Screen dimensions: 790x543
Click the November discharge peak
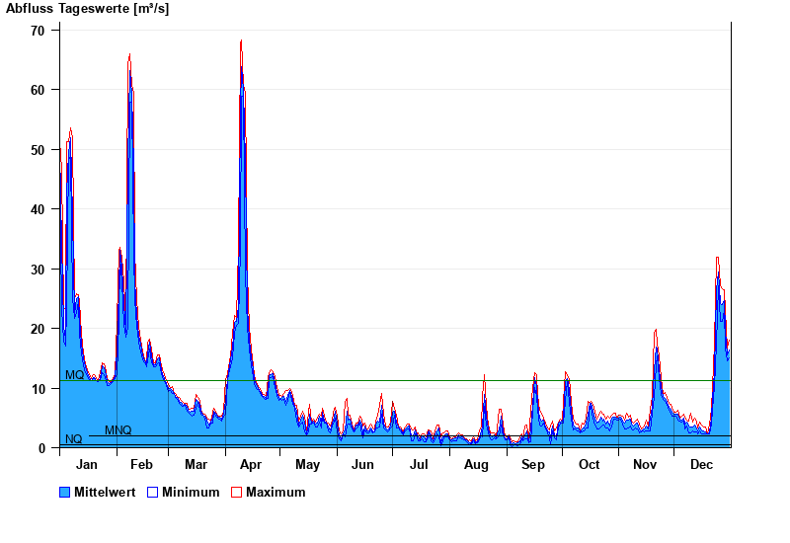pos(656,332)
